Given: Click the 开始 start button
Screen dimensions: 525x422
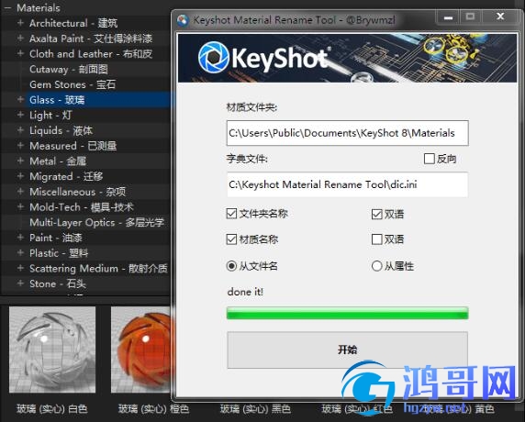Looking at the screenshot, I should 347,350.
